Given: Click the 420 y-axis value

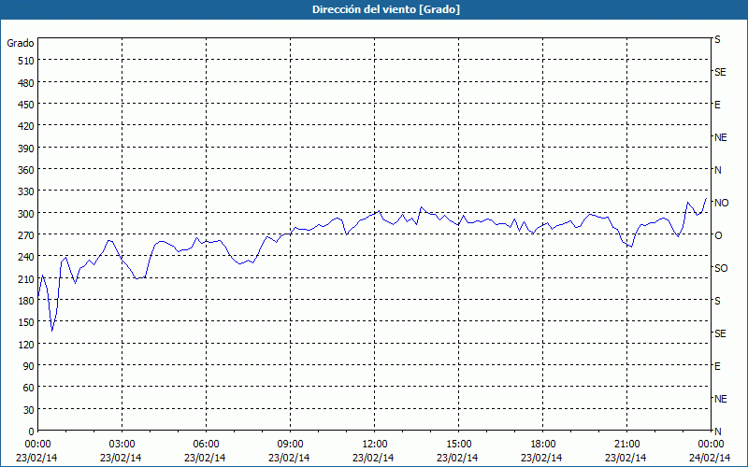Looking at the screenshot, I should tap(26, 126).
